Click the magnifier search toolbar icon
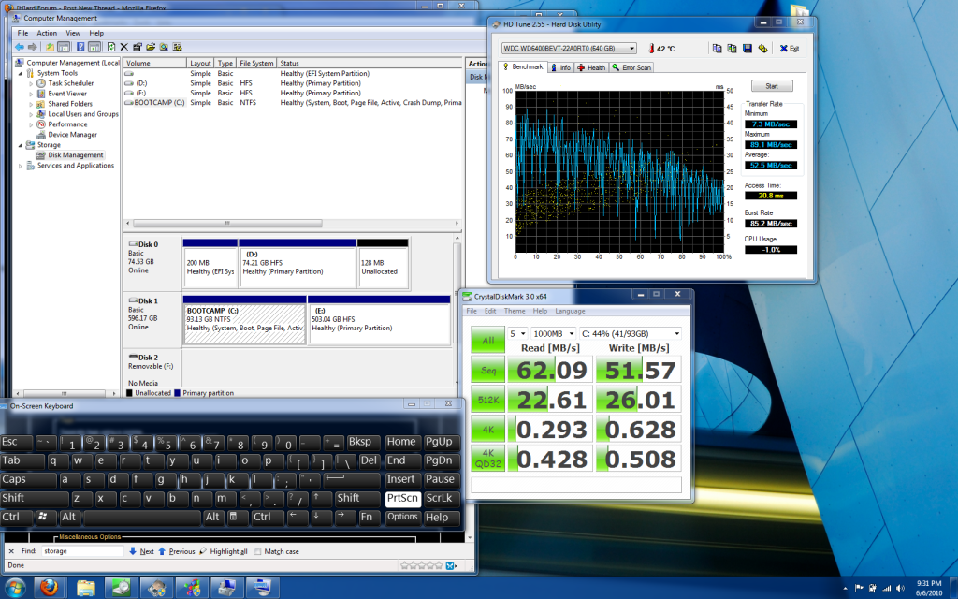 [164, 47]
